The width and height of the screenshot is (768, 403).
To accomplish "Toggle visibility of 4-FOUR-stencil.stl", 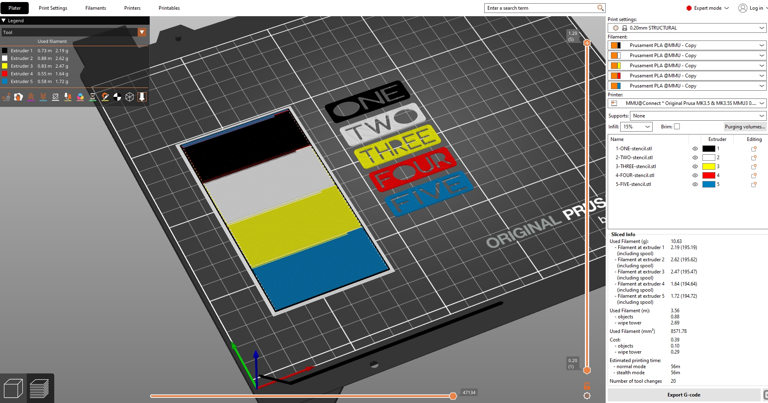I will click(695, 175).
